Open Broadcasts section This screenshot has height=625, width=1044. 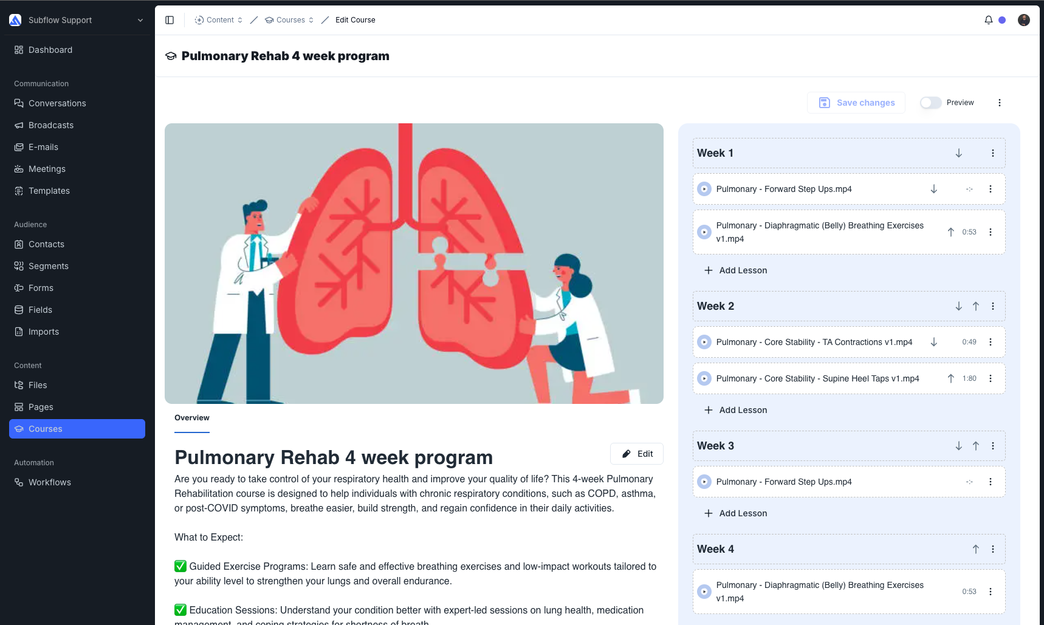pos(77,125)
